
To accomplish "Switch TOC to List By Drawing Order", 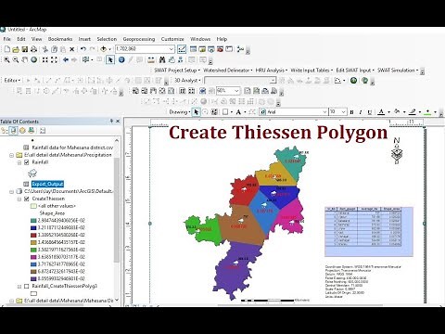I will (5, 131).
